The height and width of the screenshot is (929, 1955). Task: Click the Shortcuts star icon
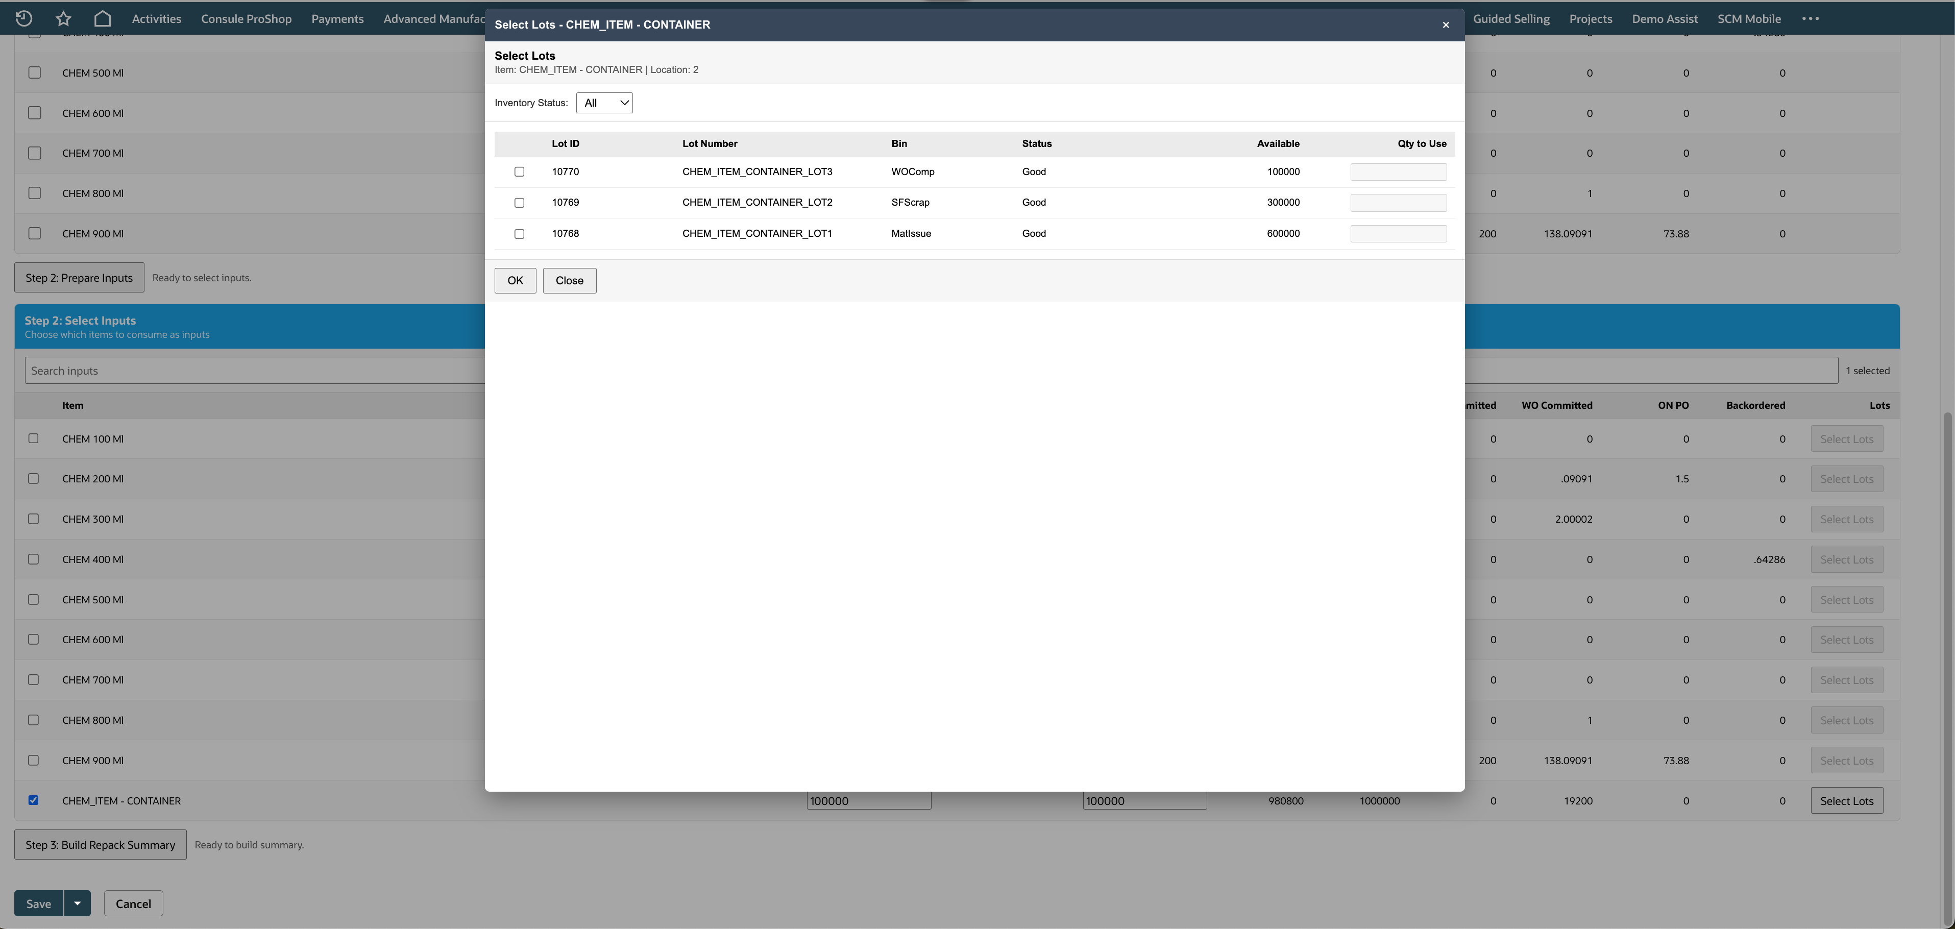pos(63,18)
